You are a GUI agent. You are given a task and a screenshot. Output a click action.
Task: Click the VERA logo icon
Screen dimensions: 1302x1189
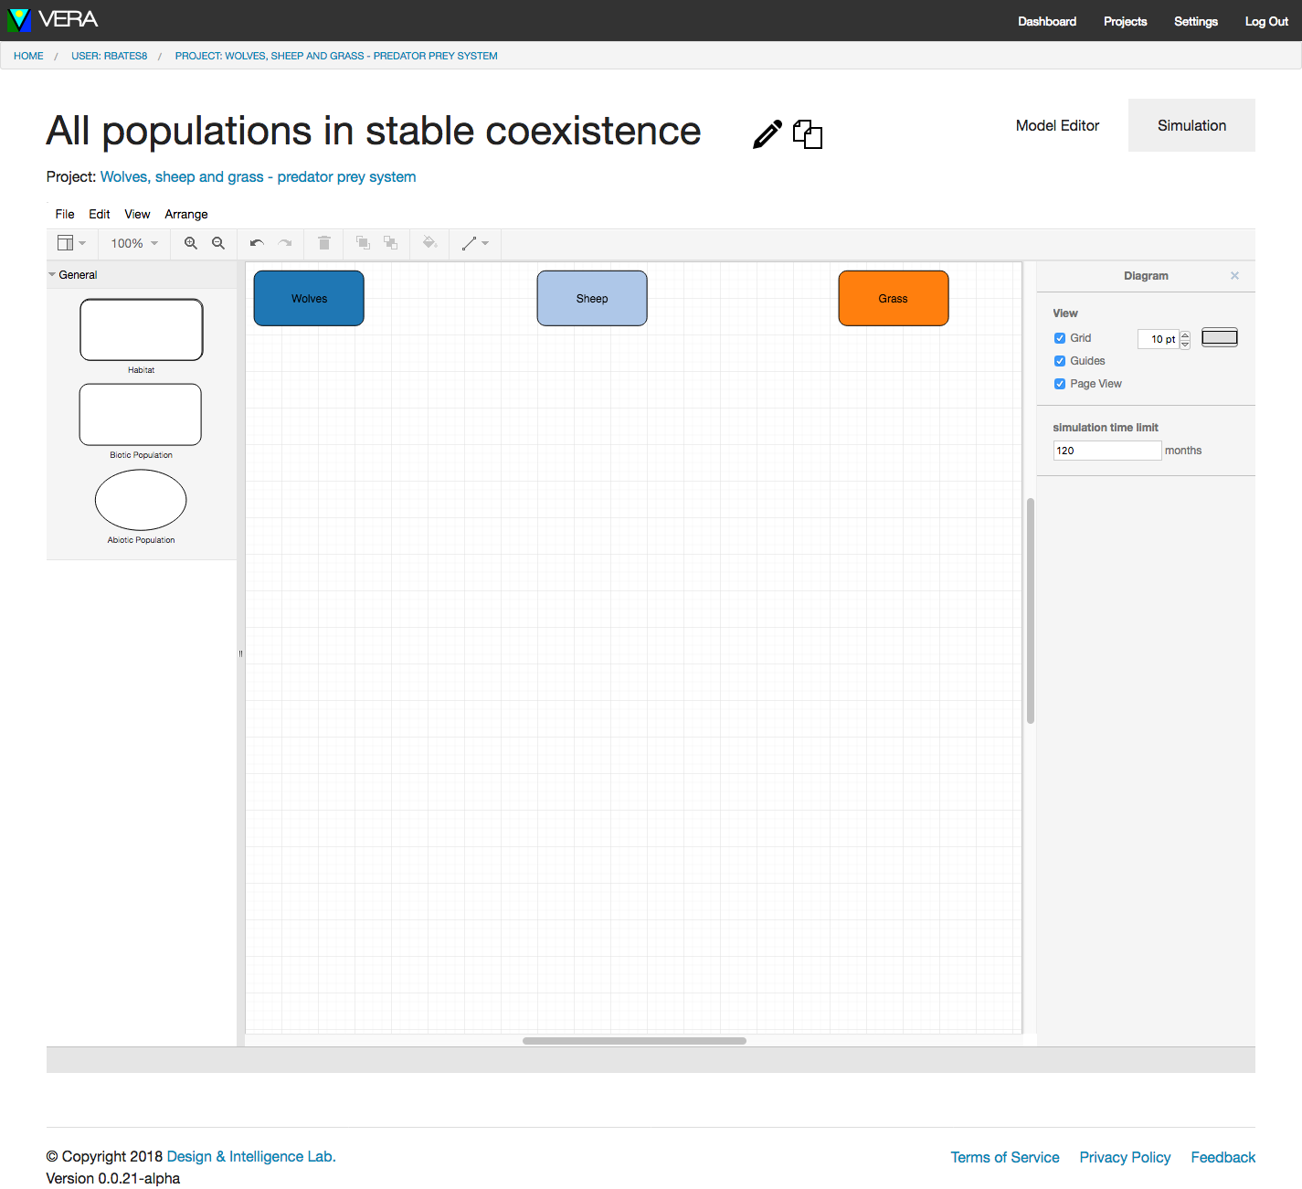(18, 20)
